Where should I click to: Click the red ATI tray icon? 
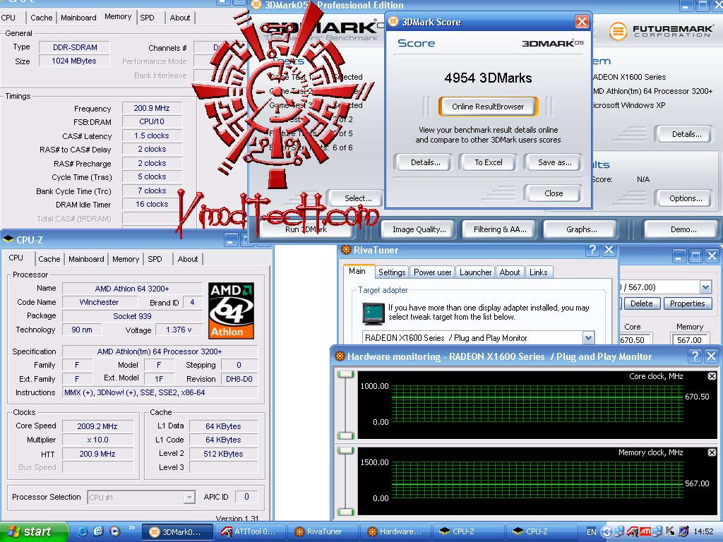tap(645, 532)
